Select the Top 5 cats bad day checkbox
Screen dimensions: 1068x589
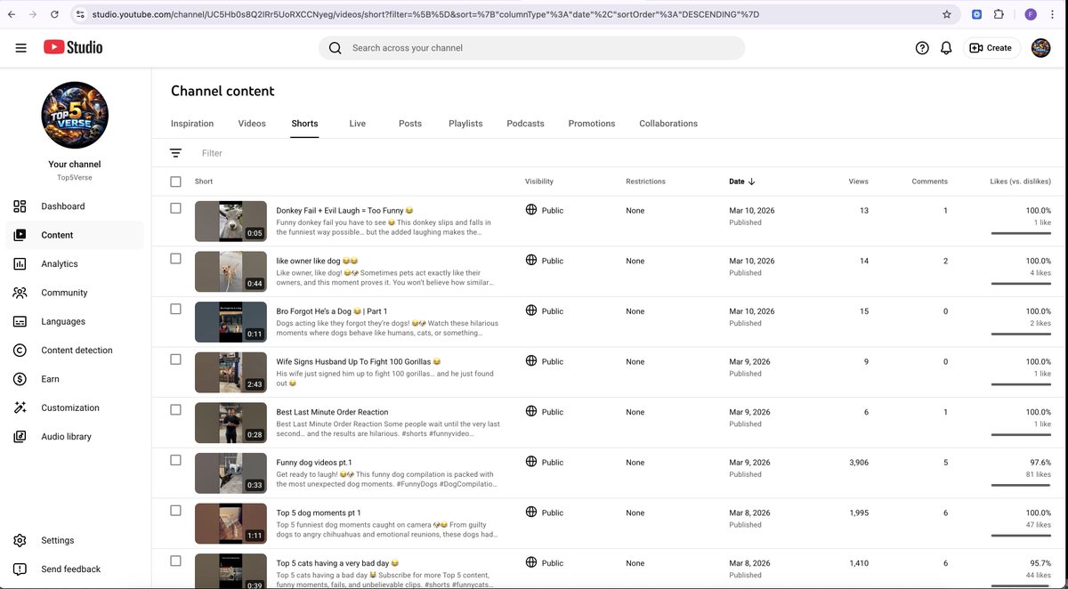pos(175,561)
